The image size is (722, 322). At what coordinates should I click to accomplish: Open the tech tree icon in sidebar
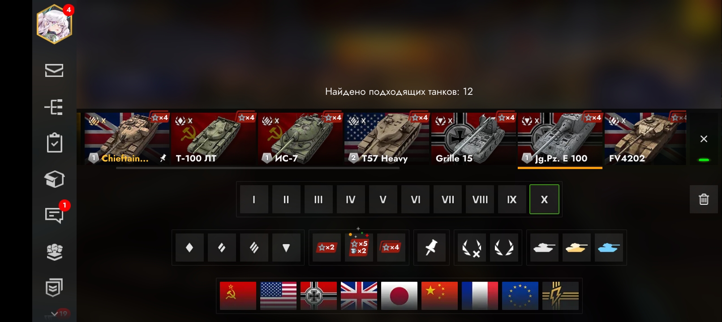click(54, 107)
